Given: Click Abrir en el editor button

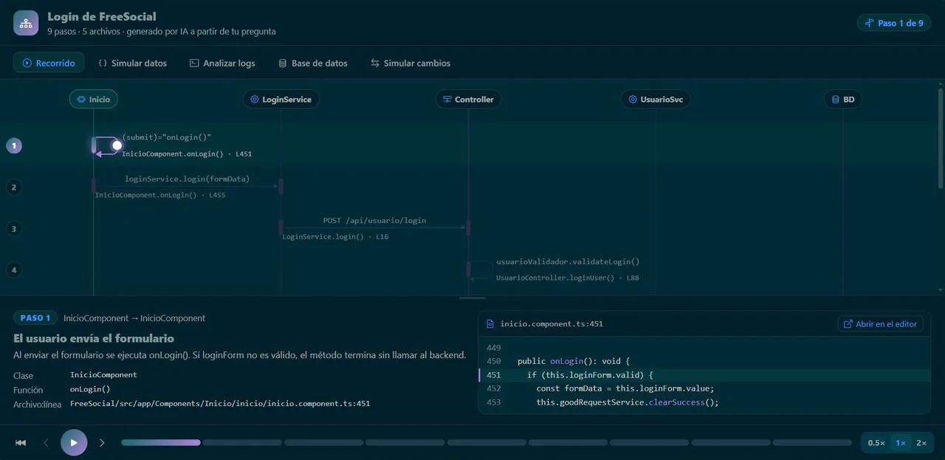Looking at the screenshot, I should coord(880,323).
